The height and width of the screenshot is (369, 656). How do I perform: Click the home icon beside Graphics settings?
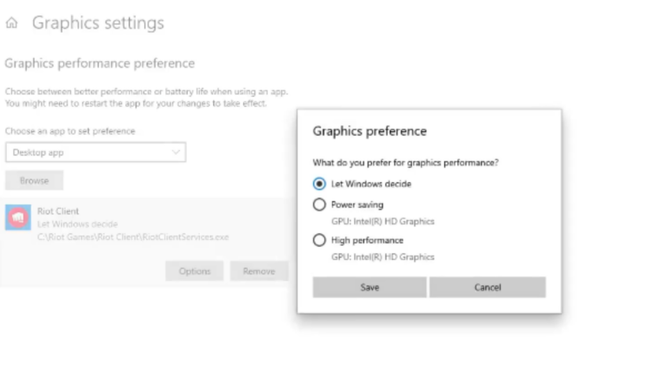click(x=12, y=22)
